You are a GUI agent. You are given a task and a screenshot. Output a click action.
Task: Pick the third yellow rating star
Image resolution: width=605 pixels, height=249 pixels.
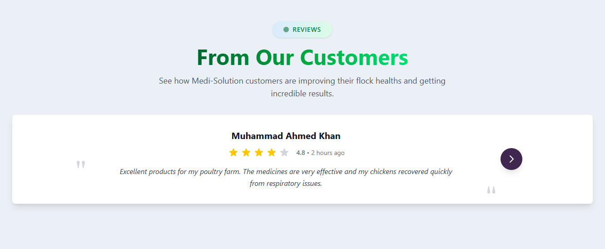tap(259, 153)
